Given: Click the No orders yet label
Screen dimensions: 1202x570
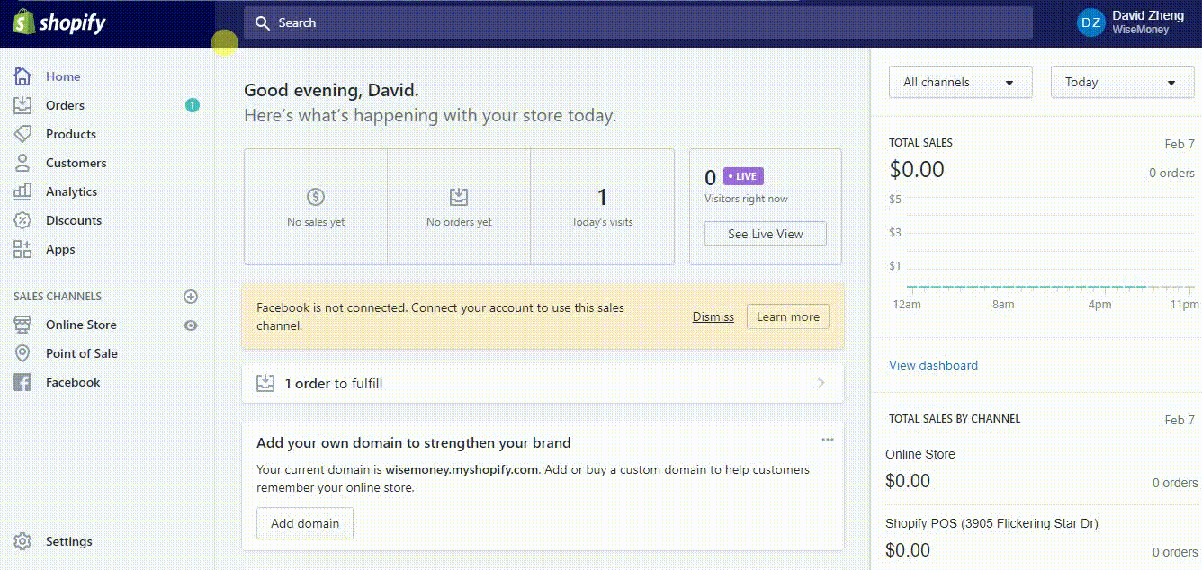Looking at the screenshot, I should [459, 222].
